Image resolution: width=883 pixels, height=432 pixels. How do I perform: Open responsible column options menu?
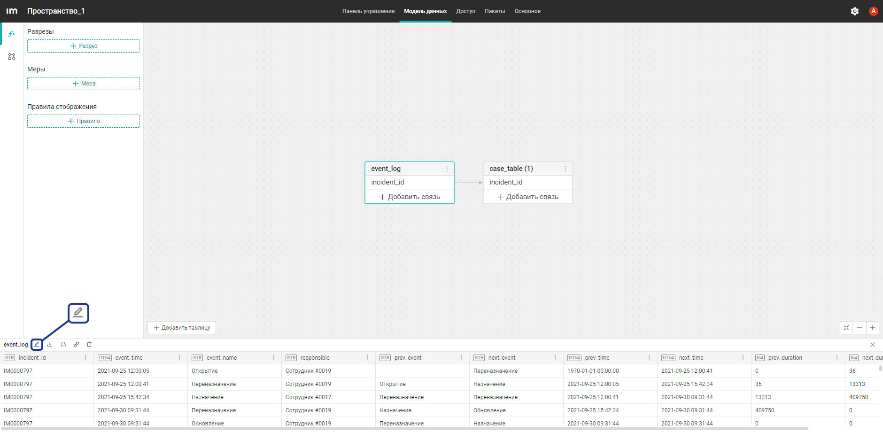(367, 358)
